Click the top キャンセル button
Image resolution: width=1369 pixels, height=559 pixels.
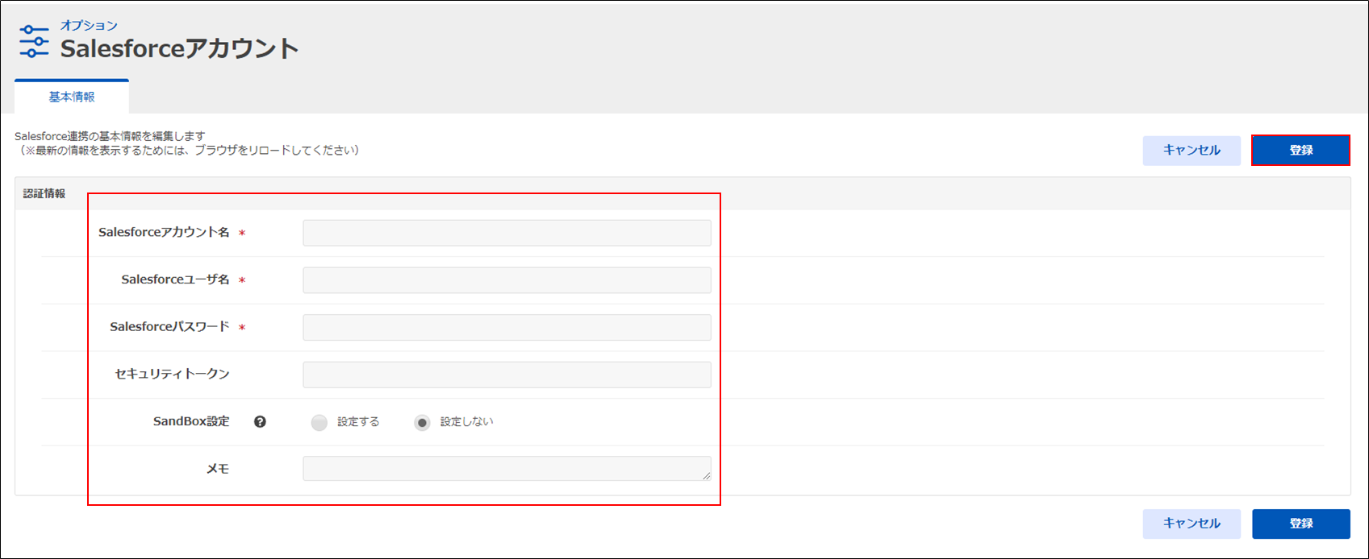1192,151
